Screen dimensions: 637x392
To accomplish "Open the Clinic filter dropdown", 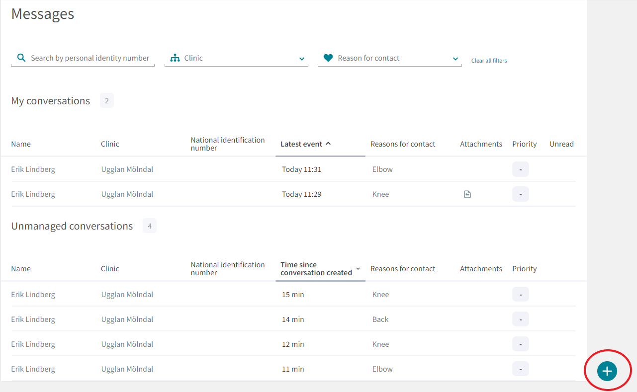I will pyautogui.click(x=236, y=58).
